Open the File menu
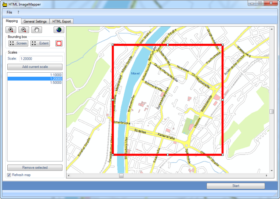280x199 pixels. click(9, 12)
